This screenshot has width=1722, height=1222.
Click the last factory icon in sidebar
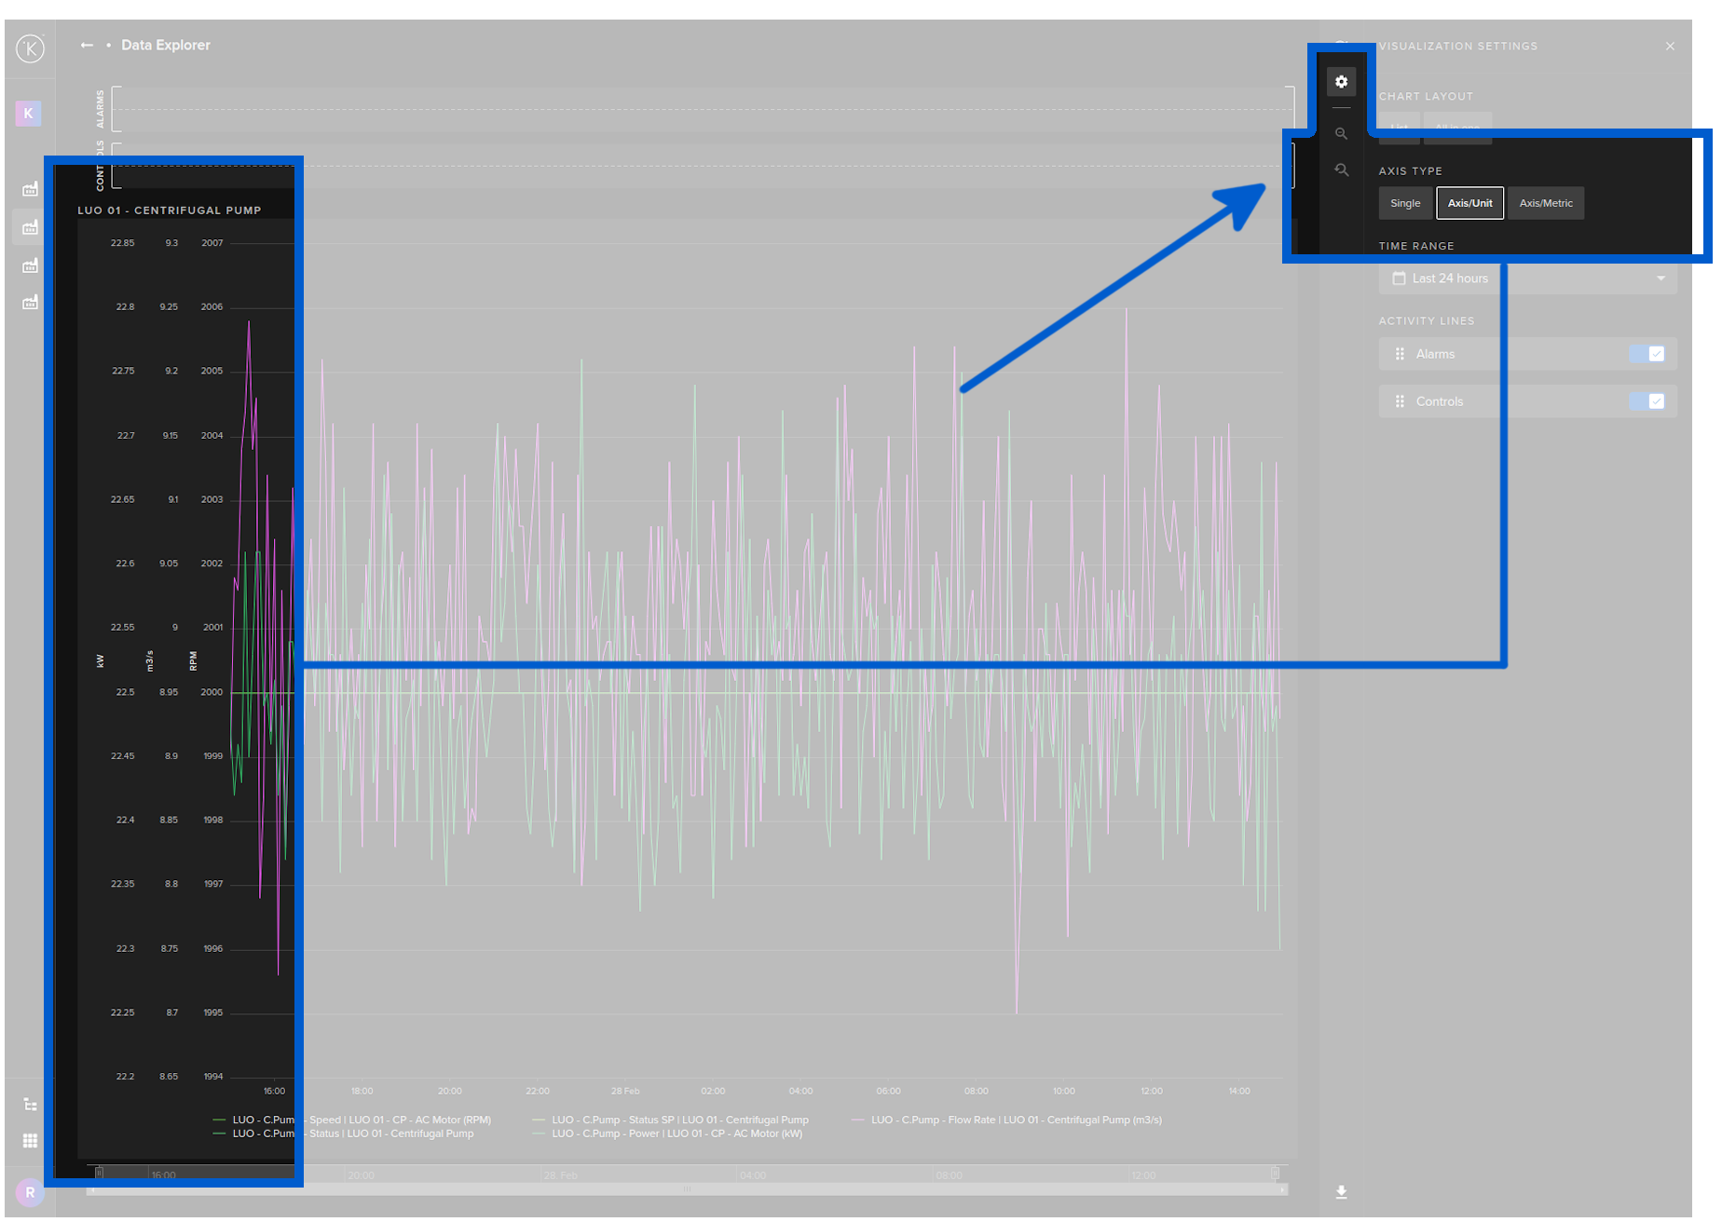tap(30, 303)
